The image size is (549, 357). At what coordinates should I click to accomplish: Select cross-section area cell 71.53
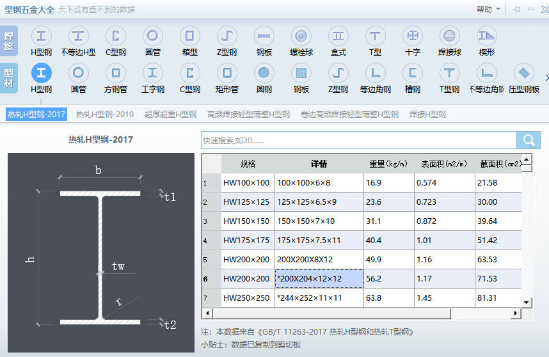498,278
